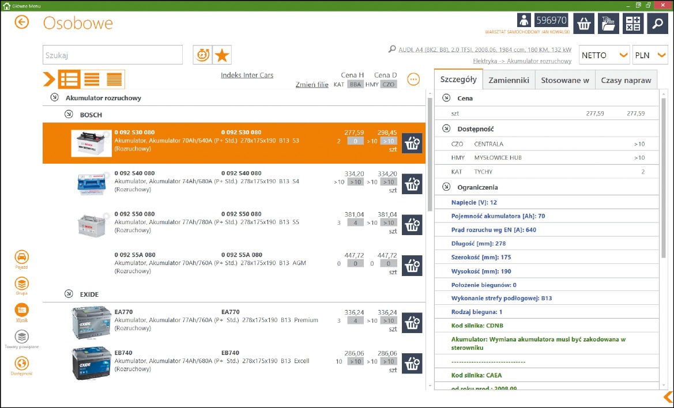Click the orange back arrow icon
Screen dimensions: 674x408
click(22, 22)
